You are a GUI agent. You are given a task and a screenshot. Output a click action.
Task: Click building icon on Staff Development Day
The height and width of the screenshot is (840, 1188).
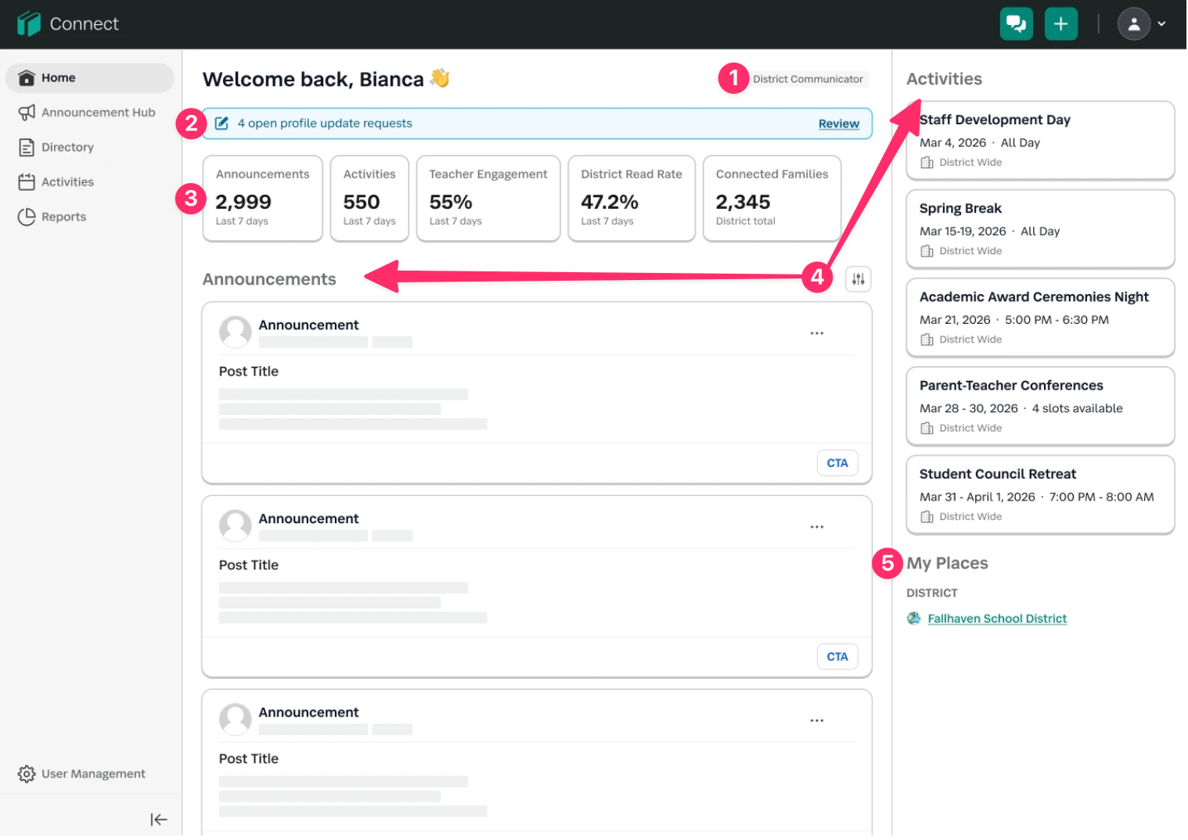tap(927, 163)
